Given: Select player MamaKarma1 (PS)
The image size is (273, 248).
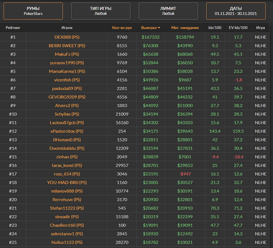Looking at the screenshot, I should (67, 71).
